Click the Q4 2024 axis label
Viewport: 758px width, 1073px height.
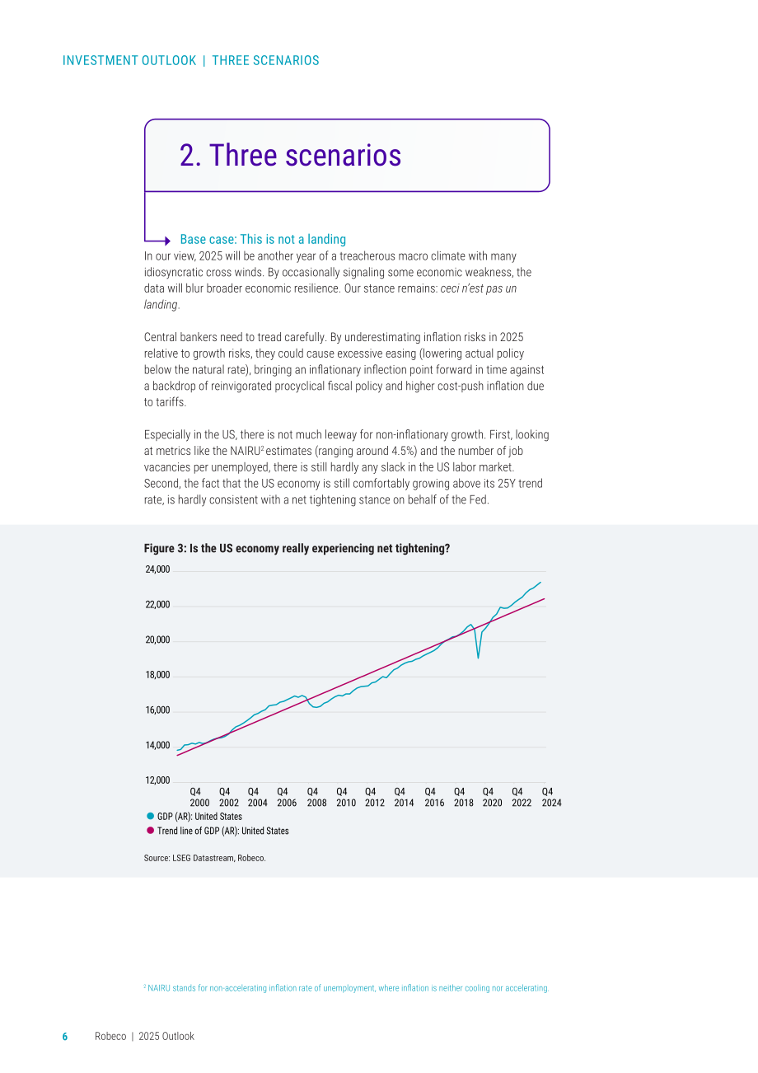point(551,797)
